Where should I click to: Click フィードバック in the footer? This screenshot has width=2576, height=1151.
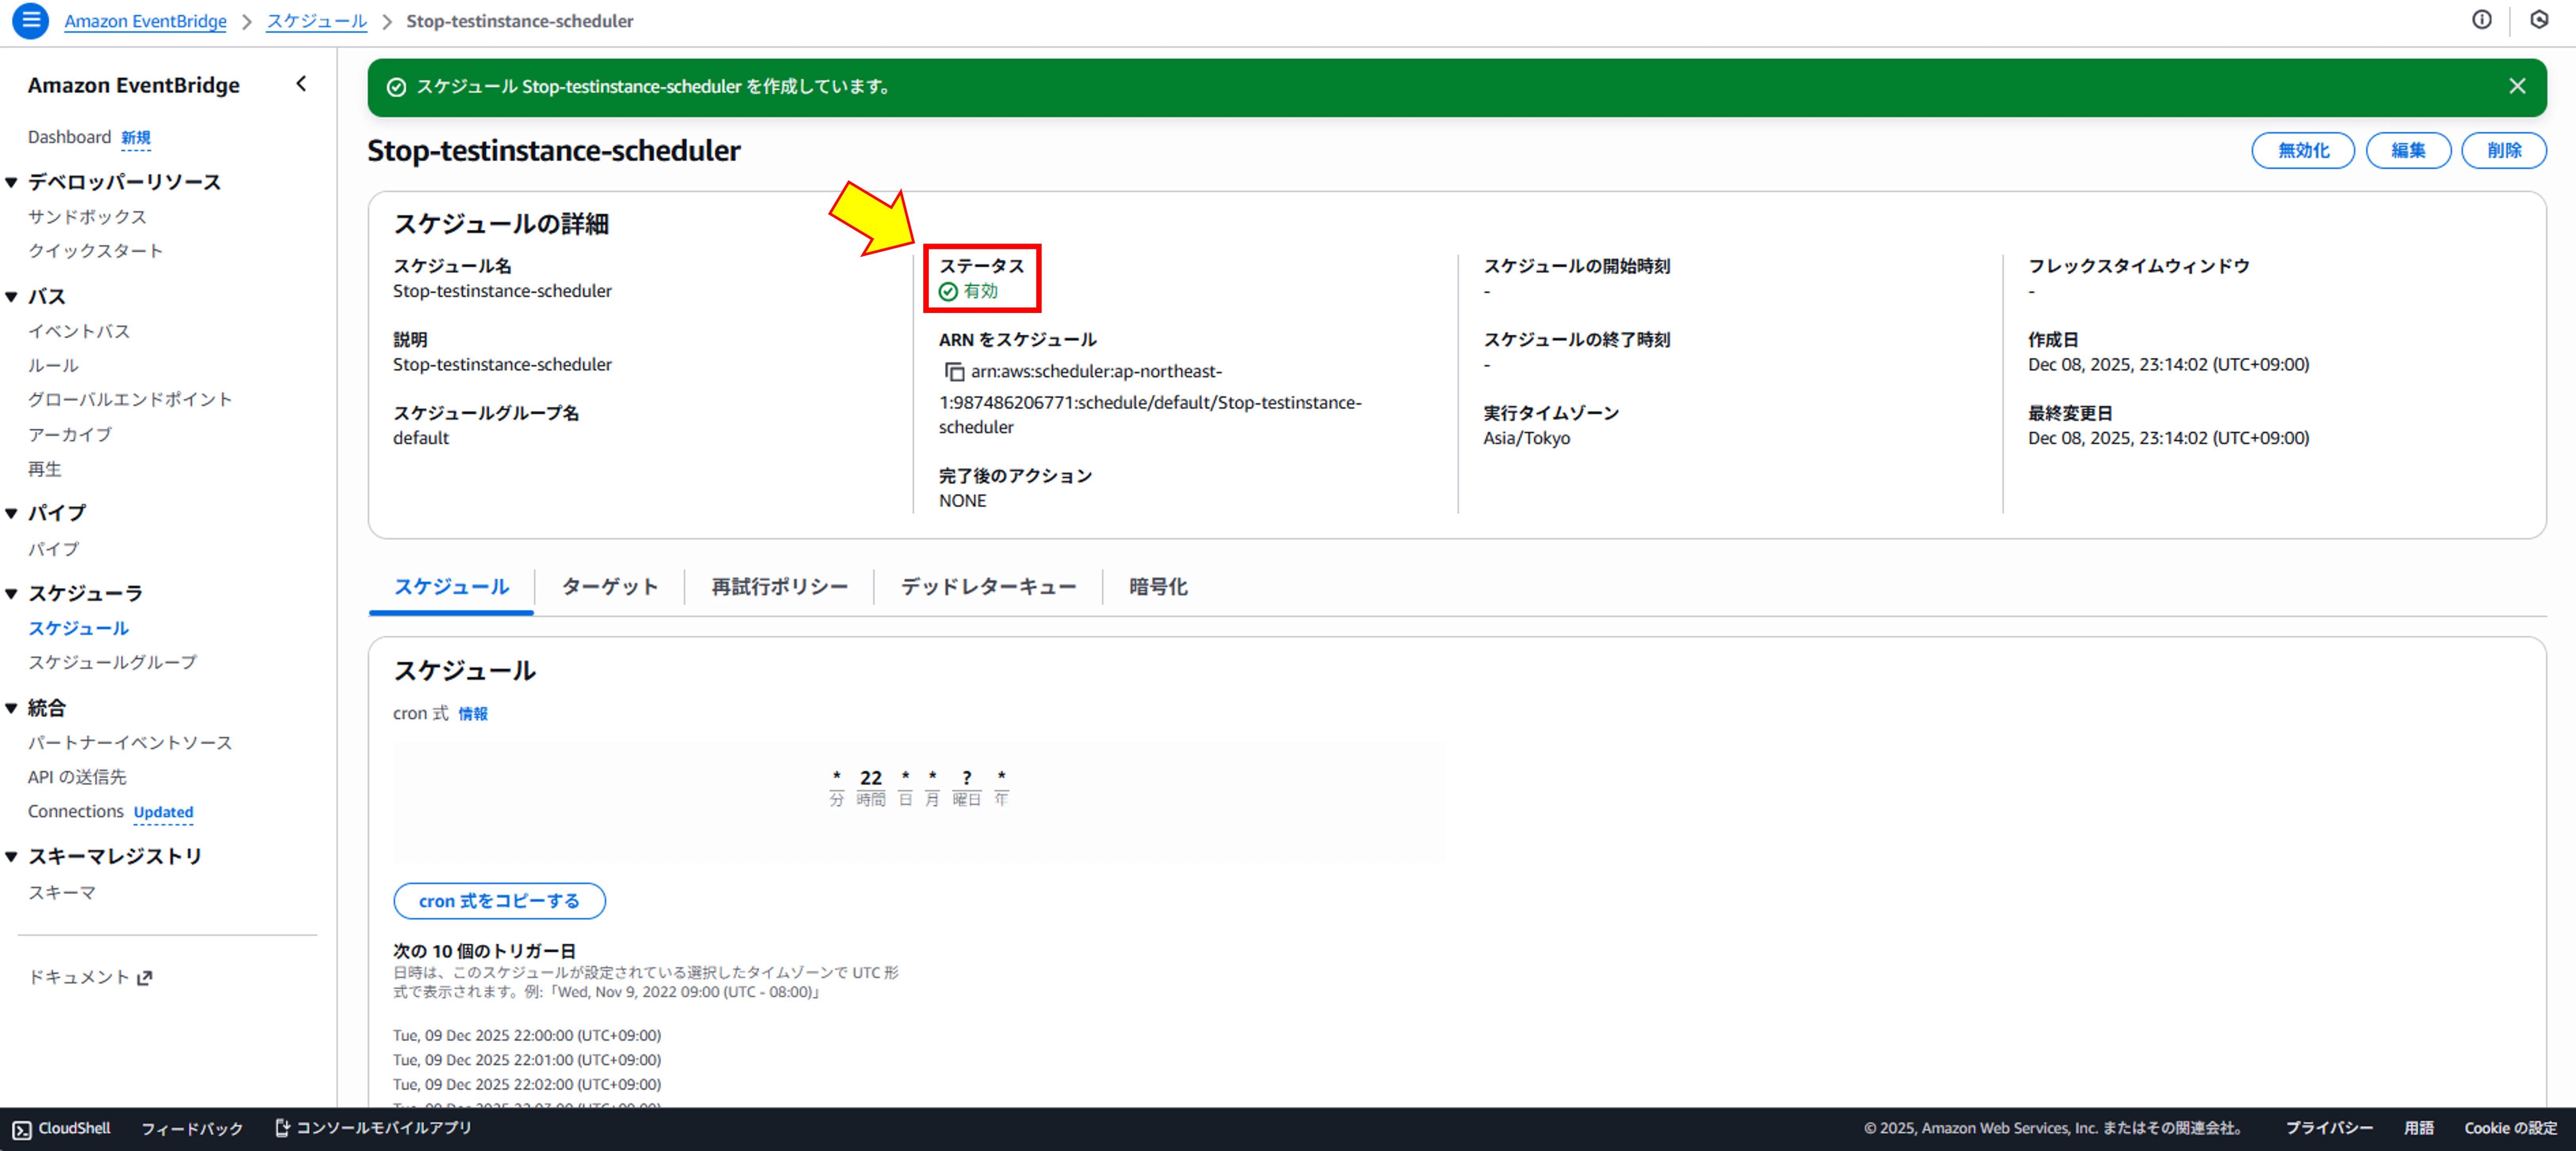coord(192,1128)
